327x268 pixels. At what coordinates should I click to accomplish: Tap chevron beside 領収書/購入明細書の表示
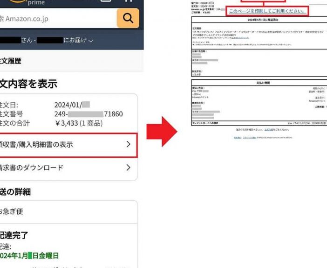(x=128, y=145)
